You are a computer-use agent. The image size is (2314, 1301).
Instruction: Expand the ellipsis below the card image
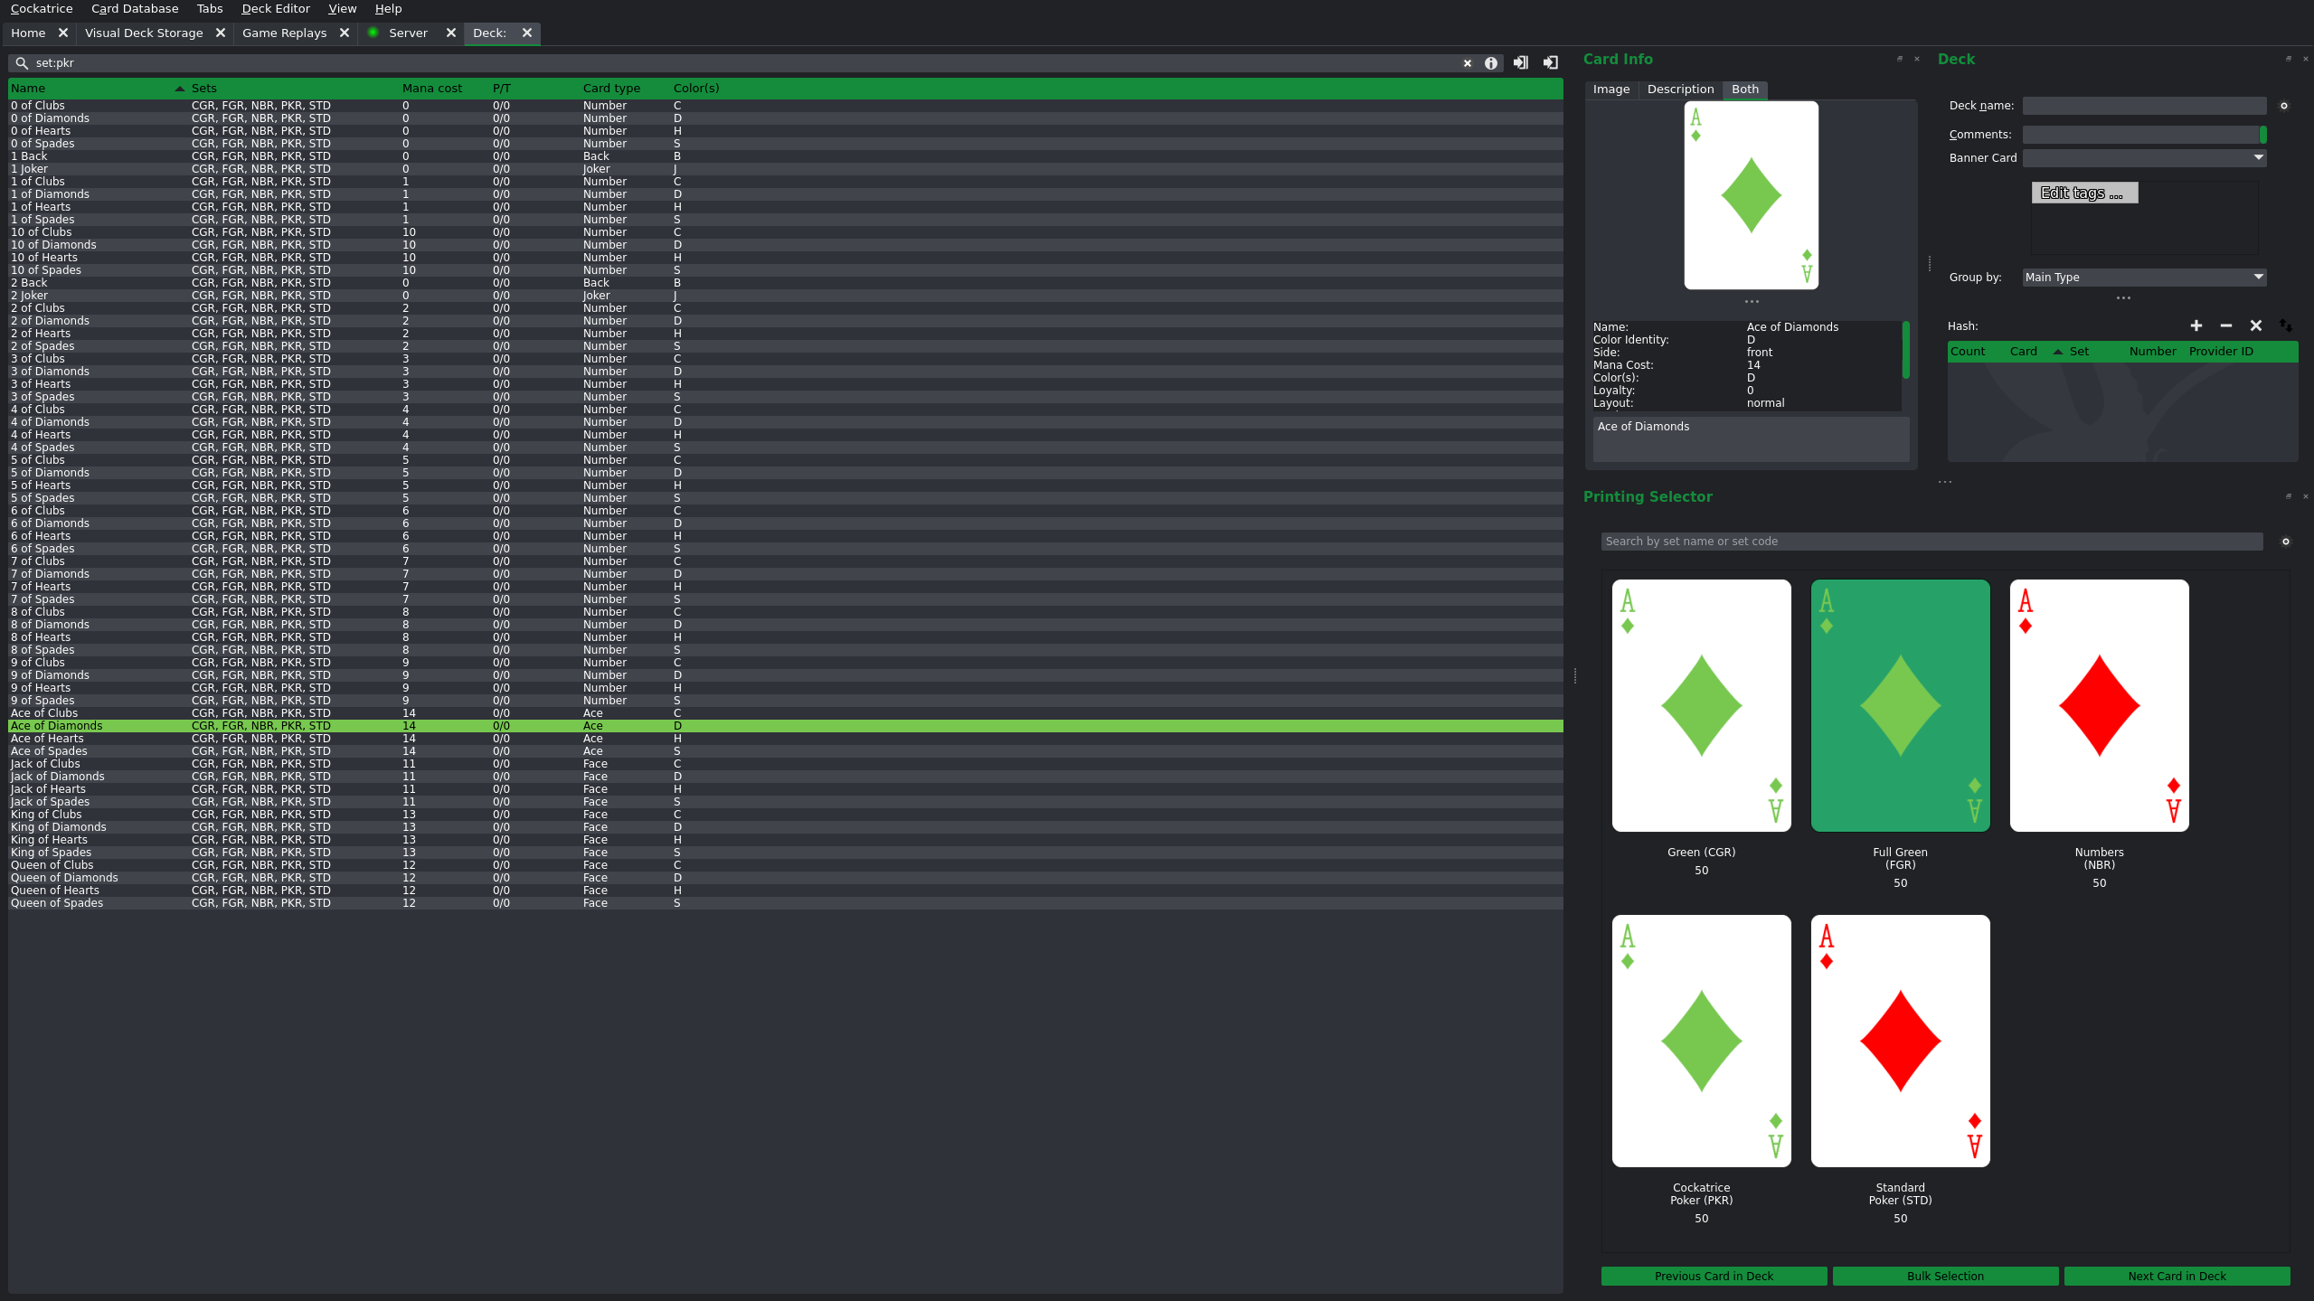[x=1752, y=300]
